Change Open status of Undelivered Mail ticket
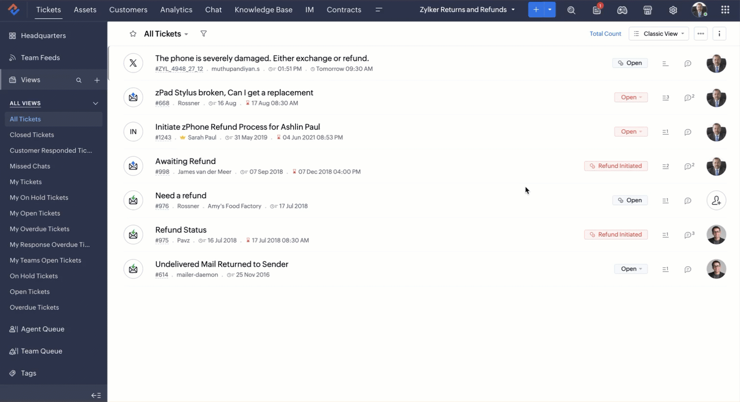 [x=631, y=269]
